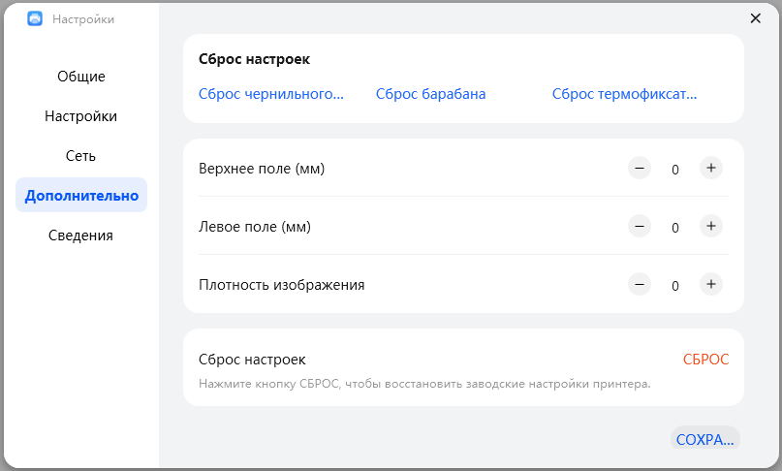Increase Плотность изображения with plus button
This screenshot has height=471, width=782.
(x=710, y=285)
